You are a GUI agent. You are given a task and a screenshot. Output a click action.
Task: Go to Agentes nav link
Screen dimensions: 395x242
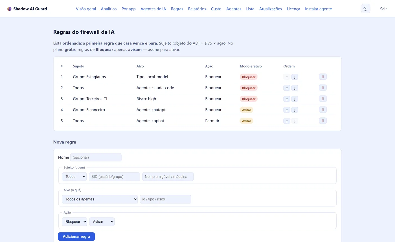[x=234, y=9]
